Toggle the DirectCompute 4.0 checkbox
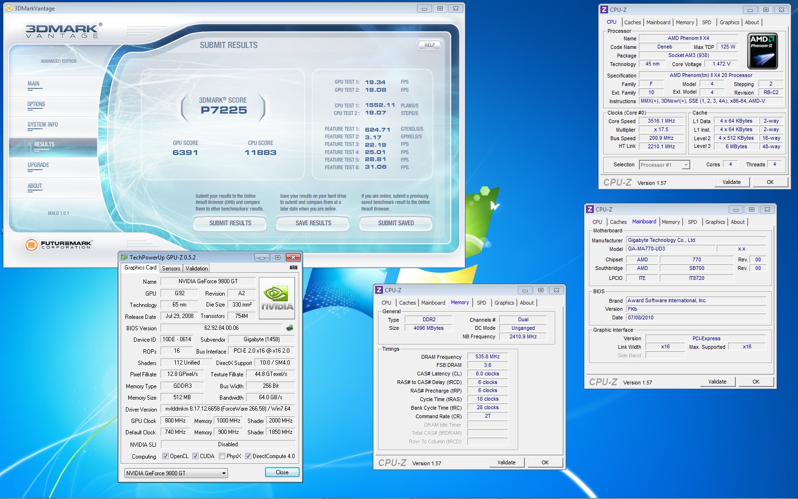Image resolution: width=798 pixels, height=499 pixels. point(248,456)
